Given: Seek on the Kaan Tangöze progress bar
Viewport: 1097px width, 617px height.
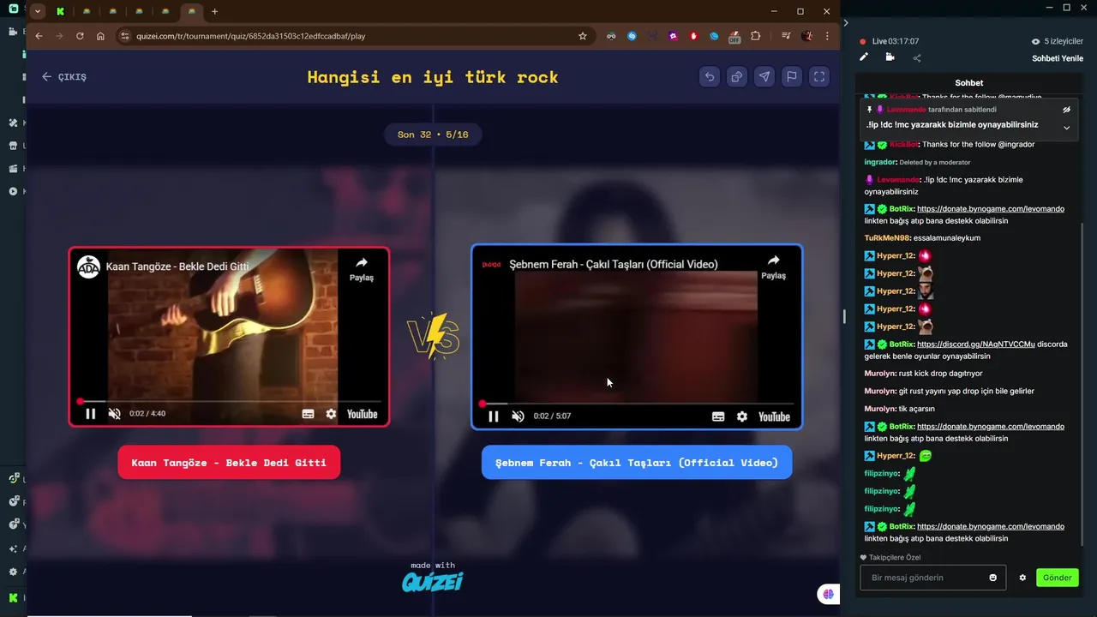Looking at the screenshot, I should coord(230,401).
